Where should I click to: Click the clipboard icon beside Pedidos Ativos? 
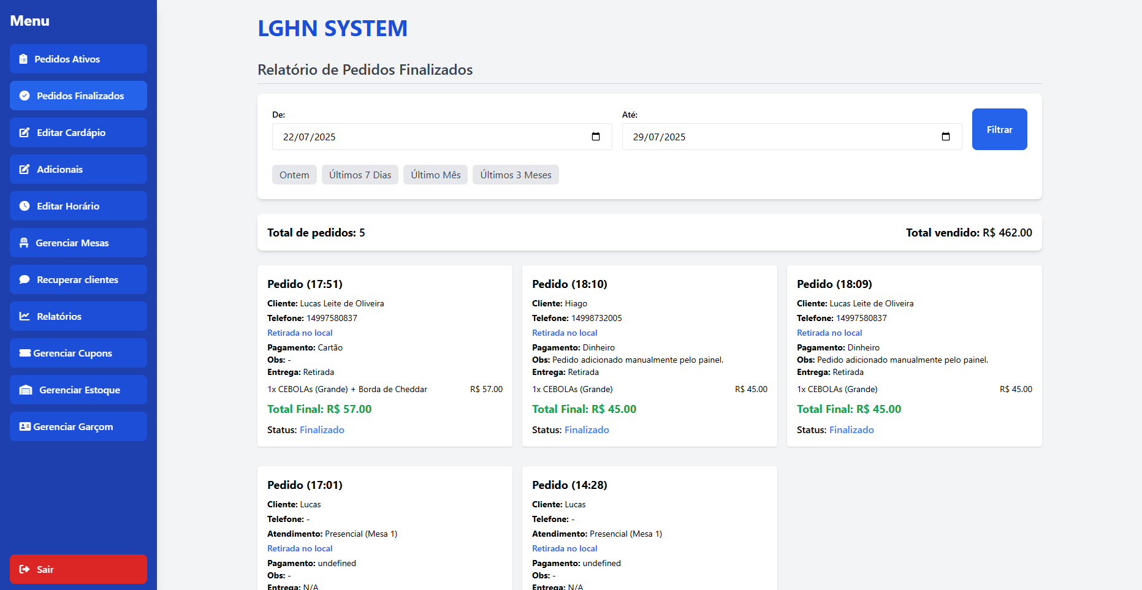23,59
